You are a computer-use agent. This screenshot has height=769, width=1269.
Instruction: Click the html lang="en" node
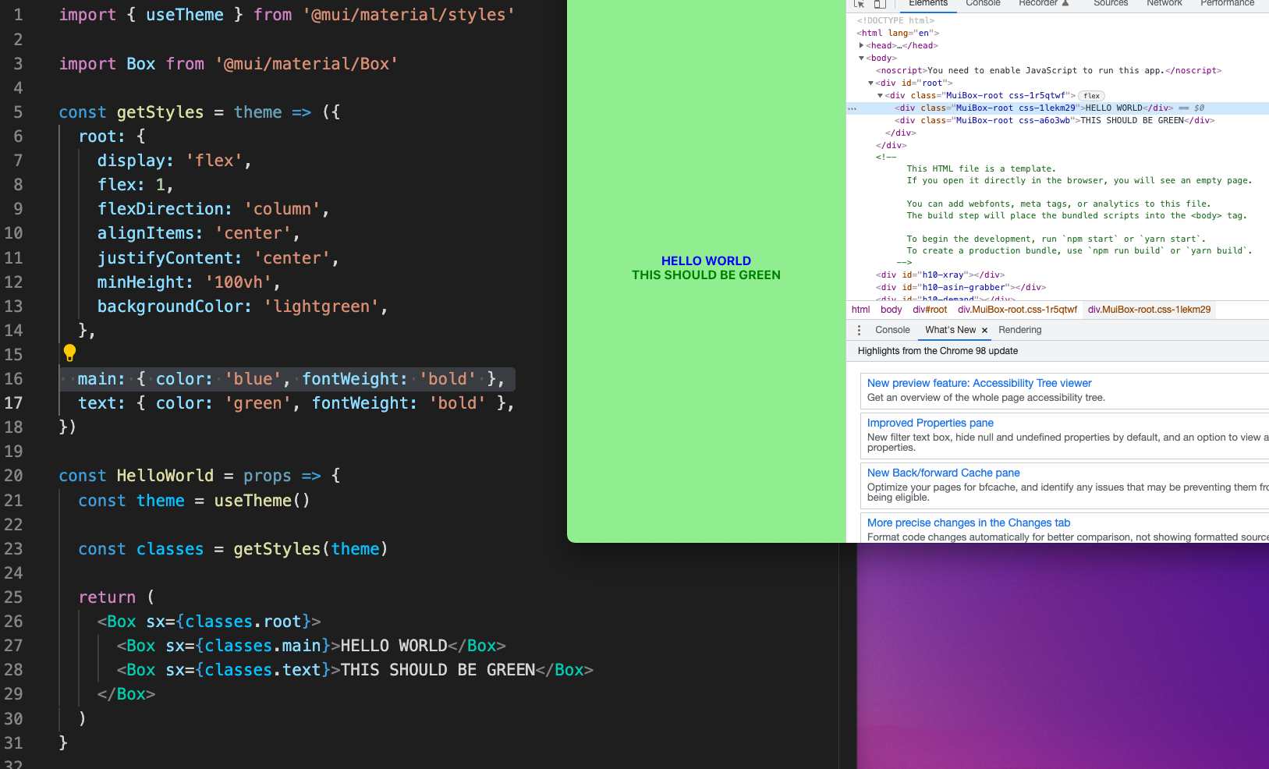pyautogui.click(x=898, y=34)
